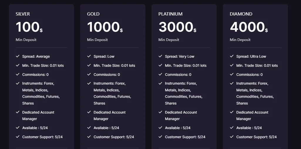Click the checkmark next to "Spread: Very Low"

160,56
